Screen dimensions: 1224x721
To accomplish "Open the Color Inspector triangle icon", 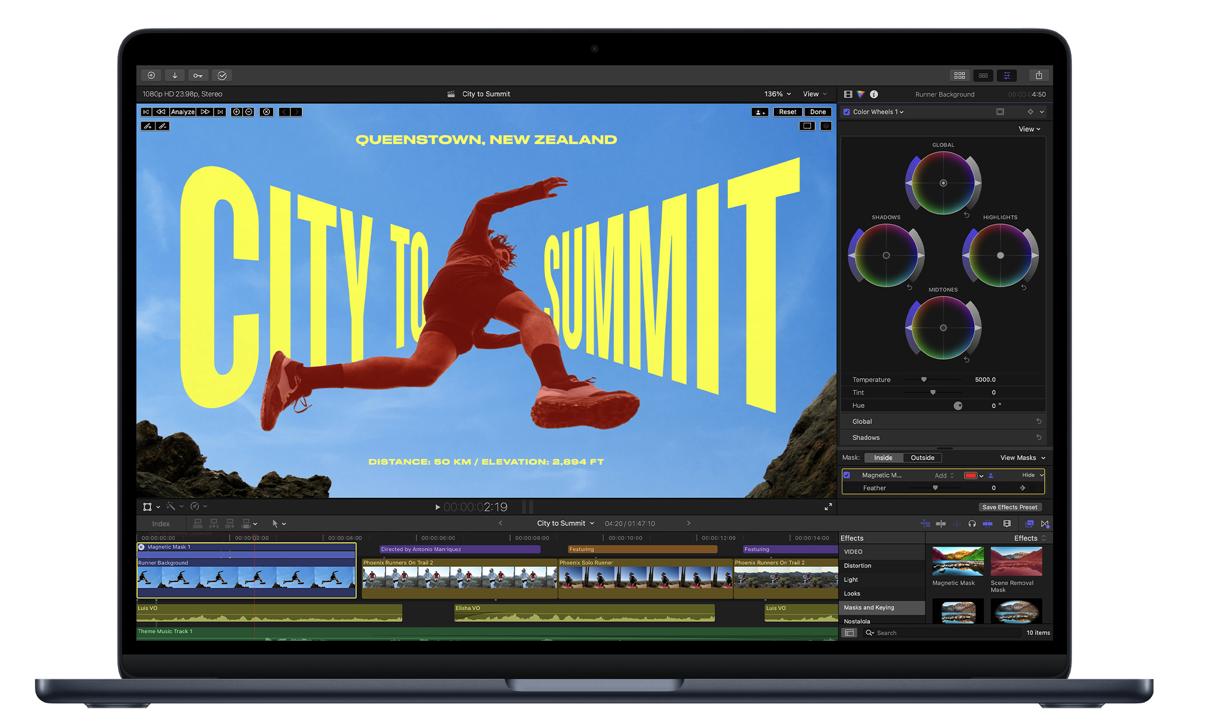I will (x=861, y=95).
